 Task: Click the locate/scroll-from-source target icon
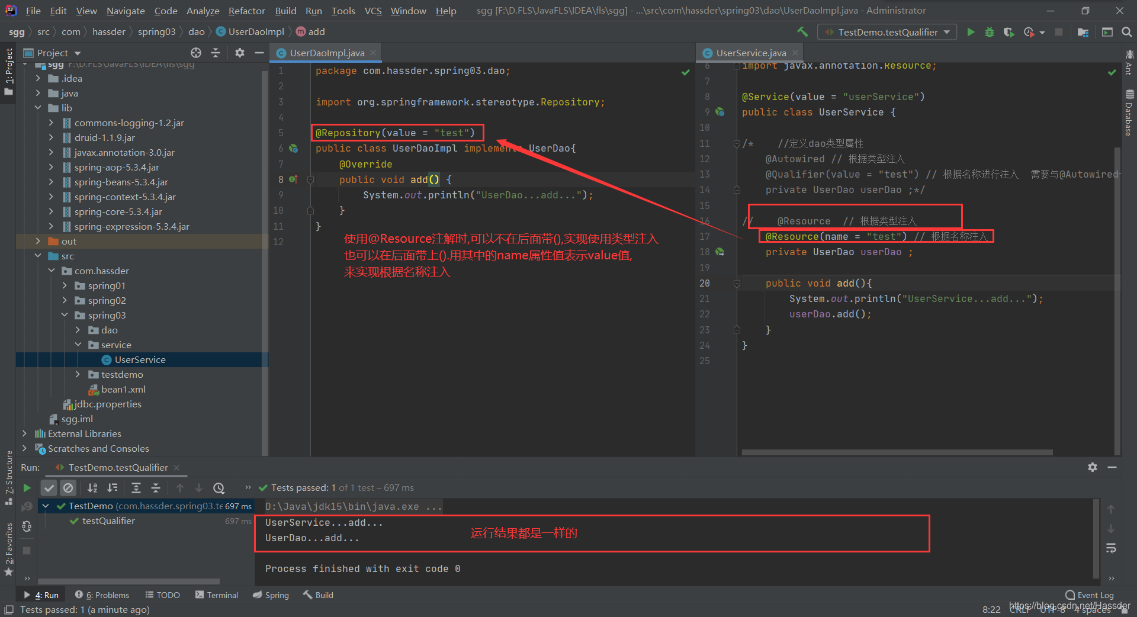tap(196, 53)
